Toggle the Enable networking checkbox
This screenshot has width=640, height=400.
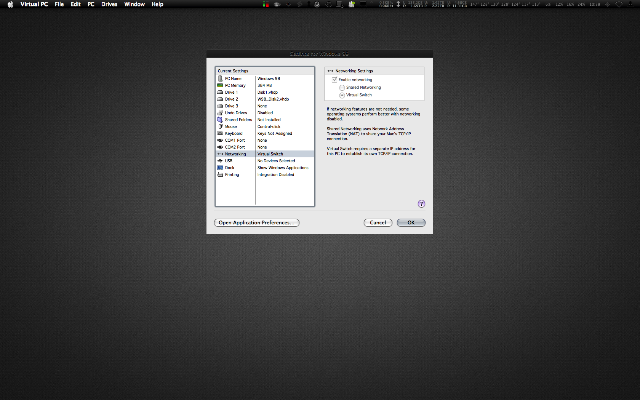(334, 80)
